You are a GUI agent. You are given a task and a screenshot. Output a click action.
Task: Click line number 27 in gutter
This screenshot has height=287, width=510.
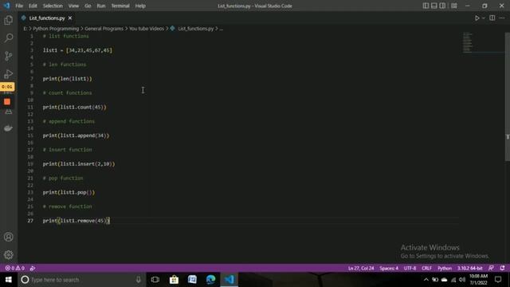coord(30,221)
